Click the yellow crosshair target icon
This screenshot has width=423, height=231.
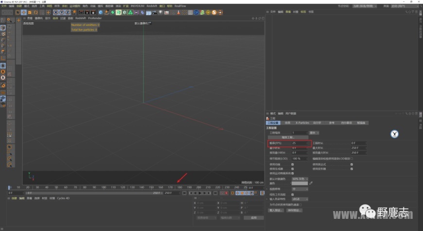pyautogui.click(x=208, y=13)
